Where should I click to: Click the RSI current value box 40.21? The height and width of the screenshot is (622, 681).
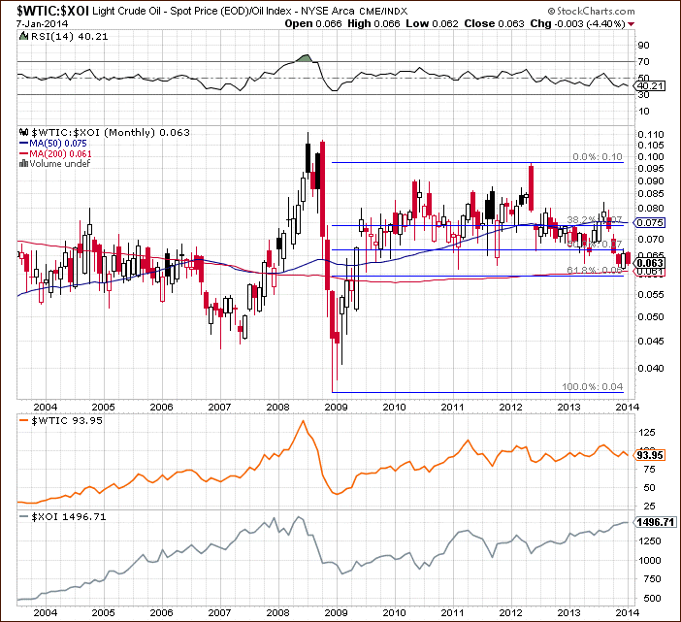pyautogui.click(x=651, y=86)
